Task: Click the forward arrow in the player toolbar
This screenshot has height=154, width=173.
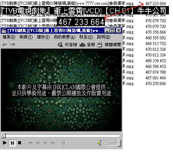Action: tap(13, 45)
